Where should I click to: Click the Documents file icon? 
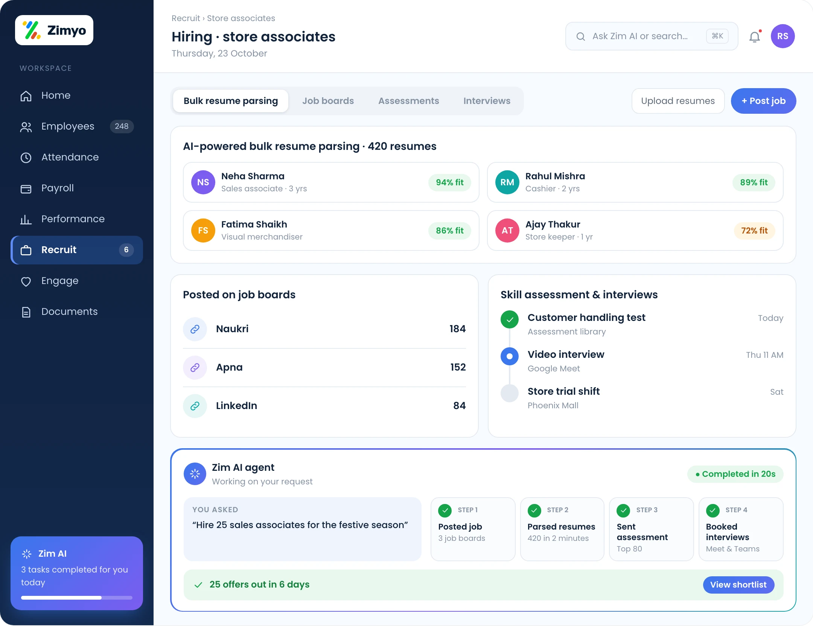tap(26, 312)
